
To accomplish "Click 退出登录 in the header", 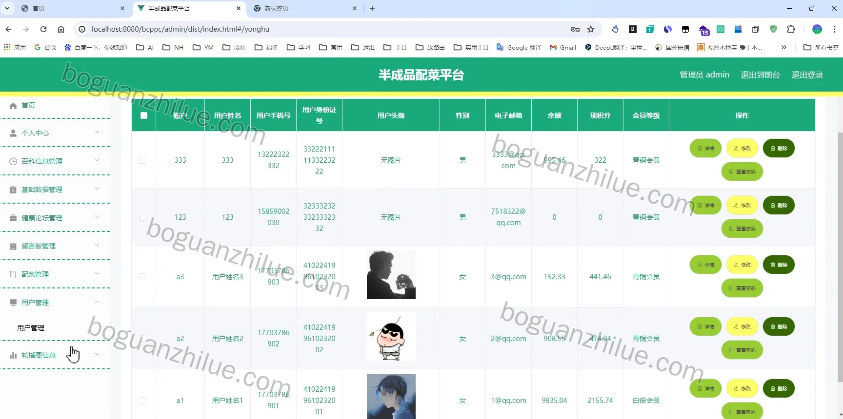I will click(x=807, y=75).
